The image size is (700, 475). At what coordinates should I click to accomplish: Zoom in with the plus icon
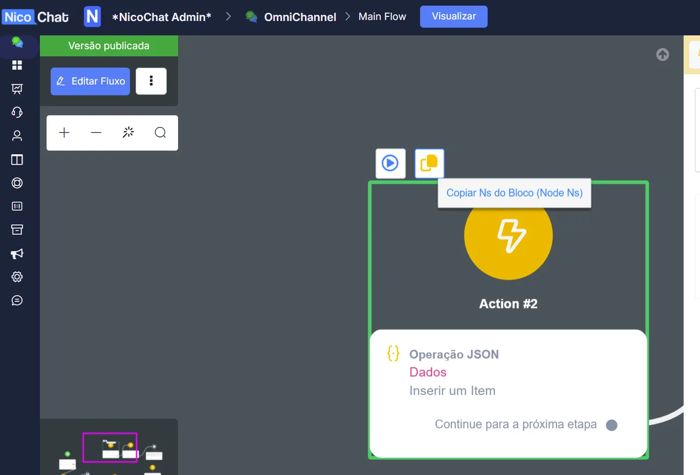pyautogui.click(x=64, y=133)
